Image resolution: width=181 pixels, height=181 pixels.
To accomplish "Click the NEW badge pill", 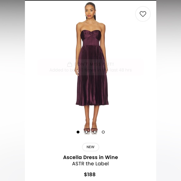I will coord(90,147).
